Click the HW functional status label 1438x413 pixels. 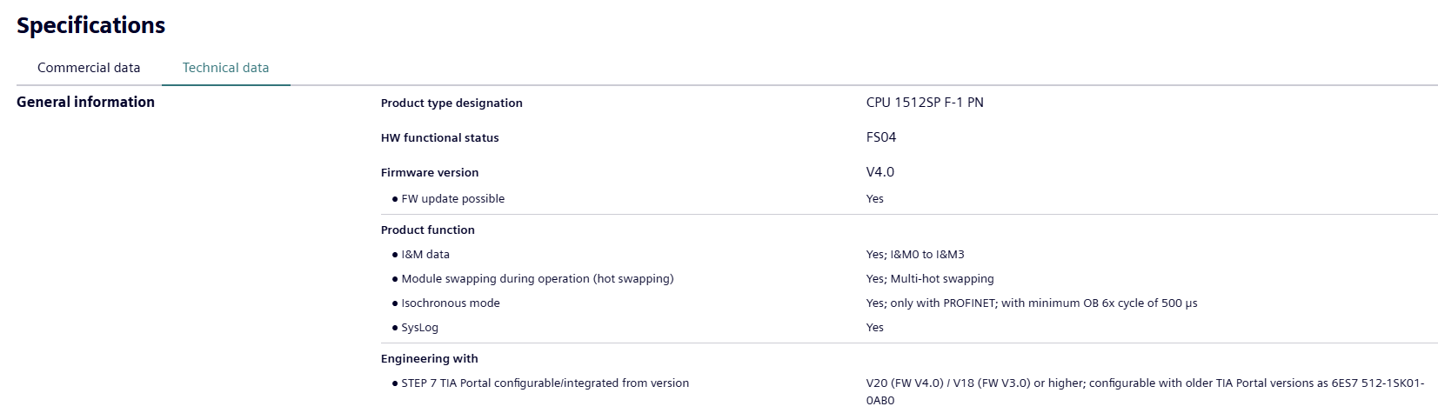click(x=439, y=137)
